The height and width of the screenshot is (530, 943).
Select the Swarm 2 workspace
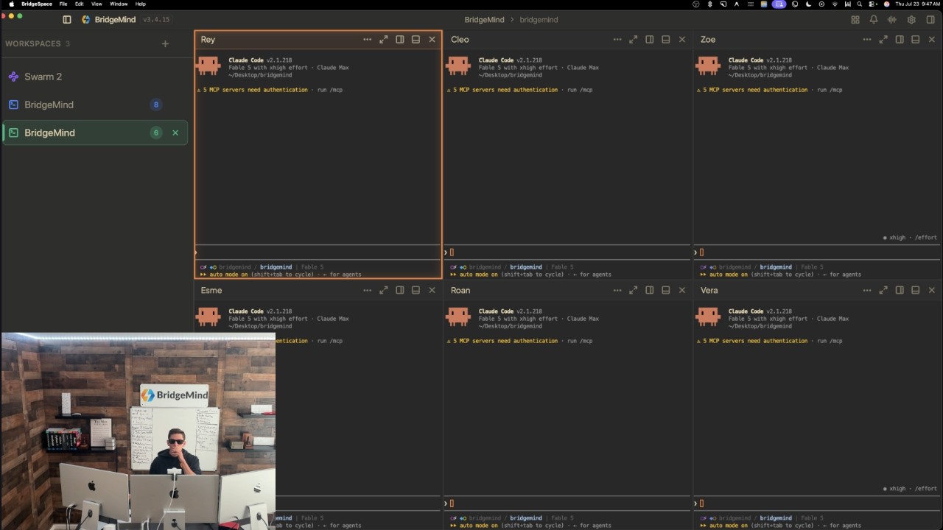tap(96, 77)
